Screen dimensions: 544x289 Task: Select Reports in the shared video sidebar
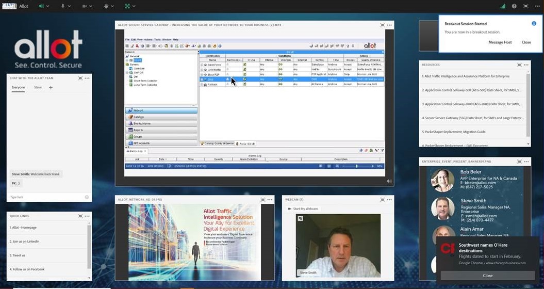pyautogui.click(x=161, y=130)
